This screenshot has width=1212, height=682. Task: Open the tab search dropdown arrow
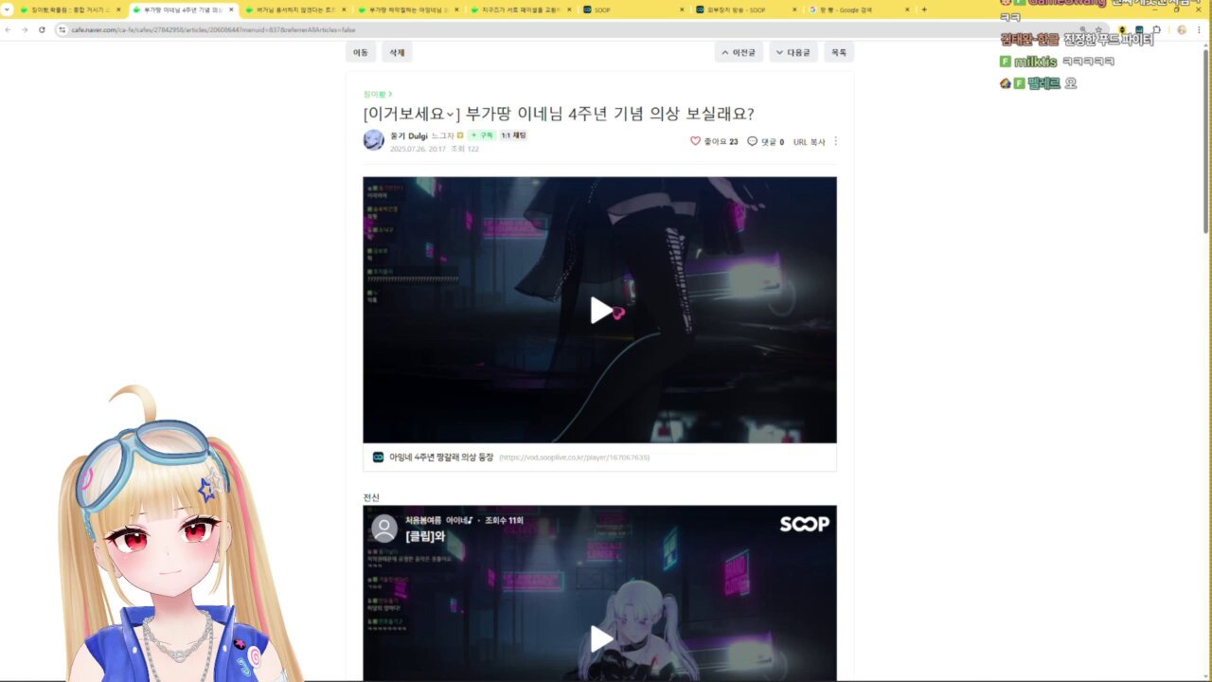[8, 9]
